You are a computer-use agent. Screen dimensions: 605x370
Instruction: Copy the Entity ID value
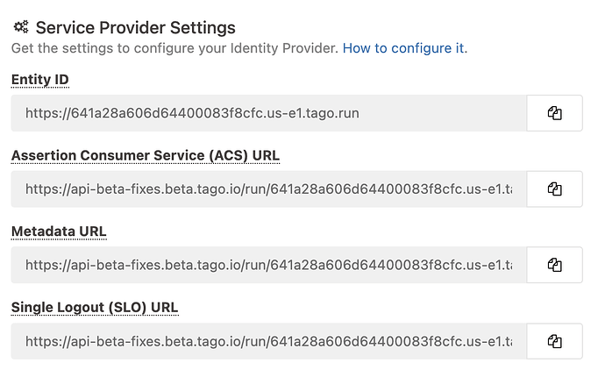554,113
